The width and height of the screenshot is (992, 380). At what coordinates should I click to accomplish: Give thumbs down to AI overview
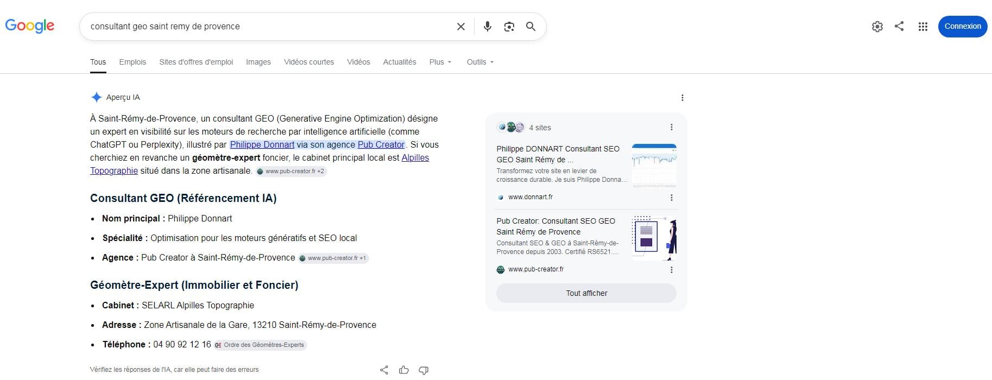pyautogui.click(x=424, y=370)
